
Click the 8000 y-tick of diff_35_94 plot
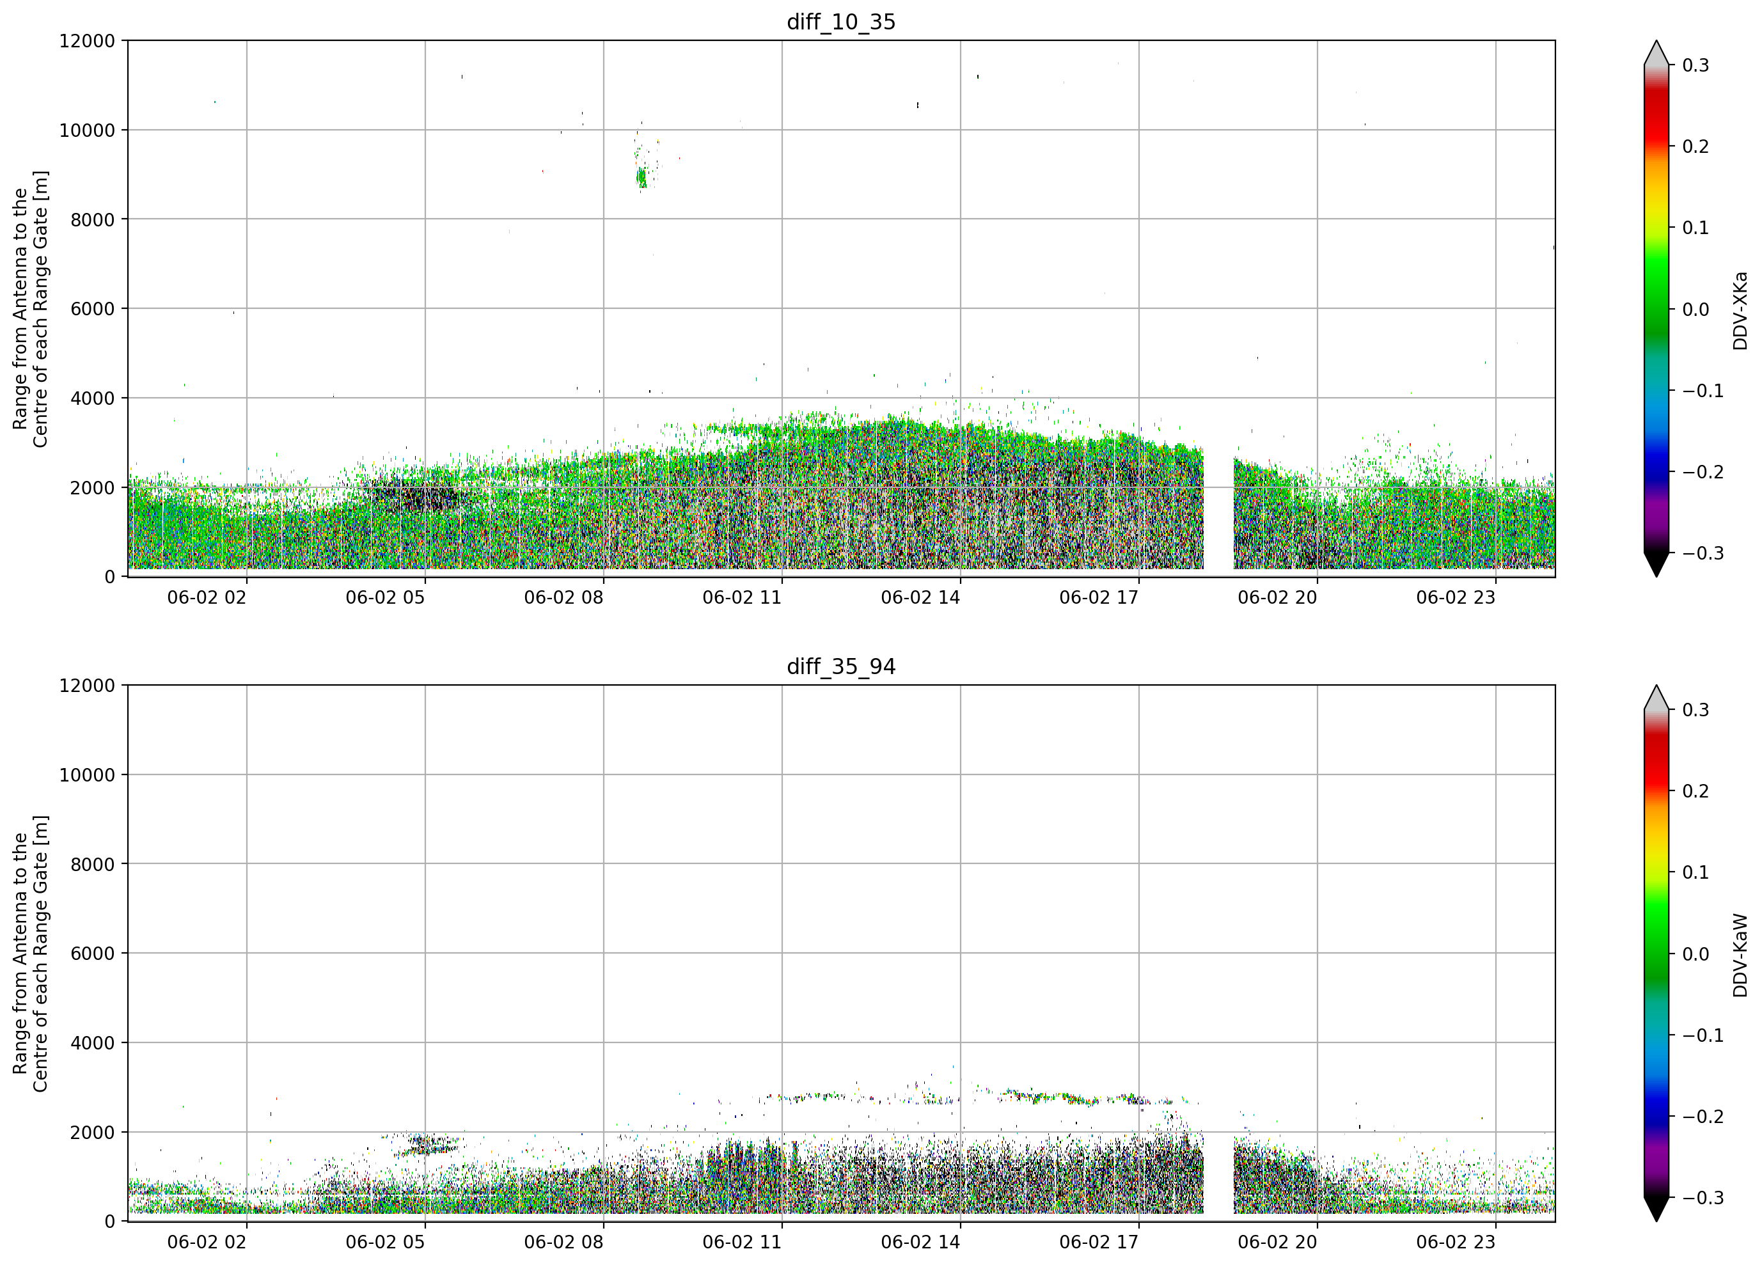point(93,864)
